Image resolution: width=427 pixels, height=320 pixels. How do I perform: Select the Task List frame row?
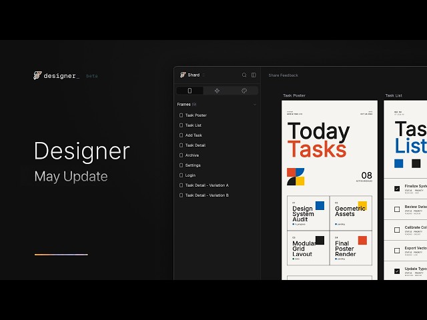pos(217,125)
